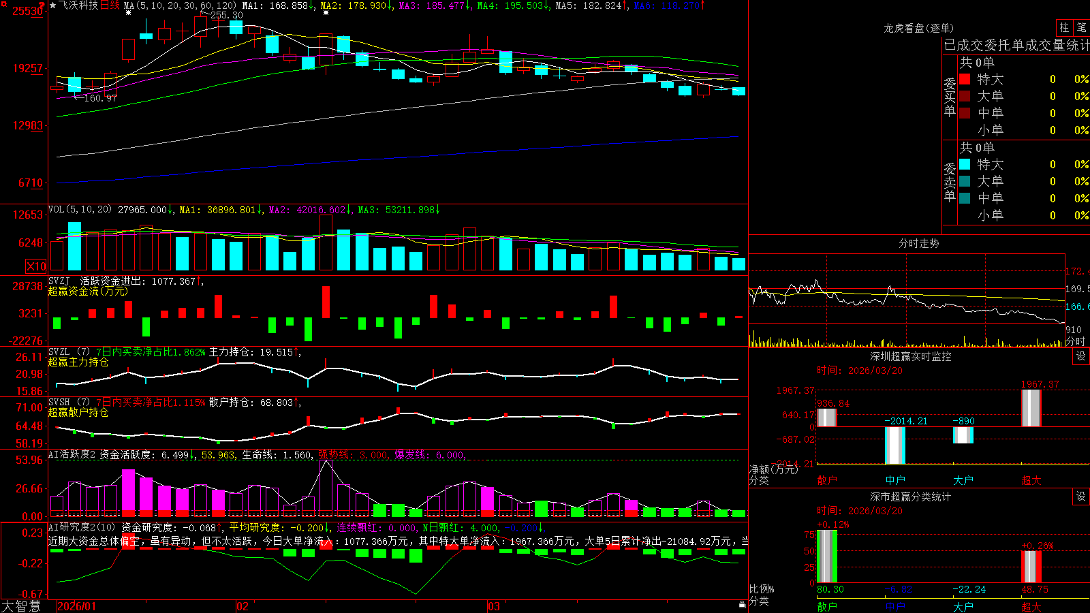Open 设 settings for 深市超赢分类统计
Screen dimensions: 1090x613
pos(1081,497)
